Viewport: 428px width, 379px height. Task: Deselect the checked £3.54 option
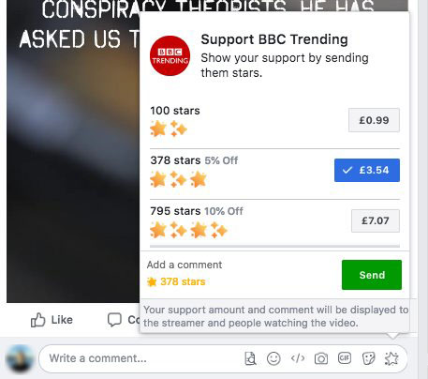tap(367, 170)
